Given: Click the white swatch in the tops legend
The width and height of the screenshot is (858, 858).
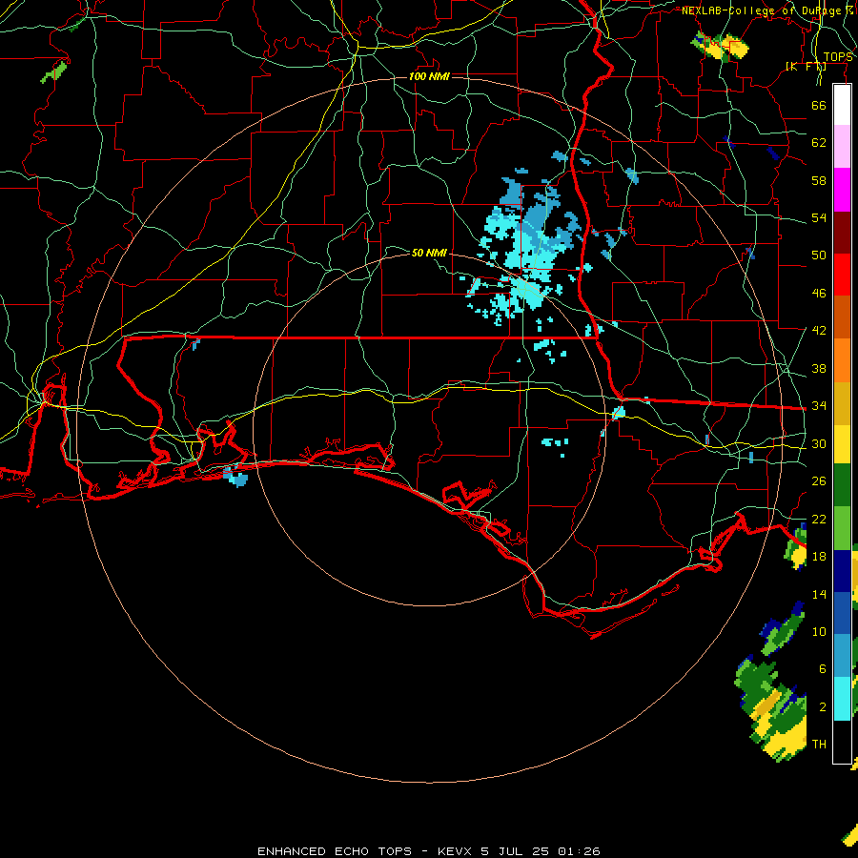Looking at the screenshot, I should click(842, 105).
